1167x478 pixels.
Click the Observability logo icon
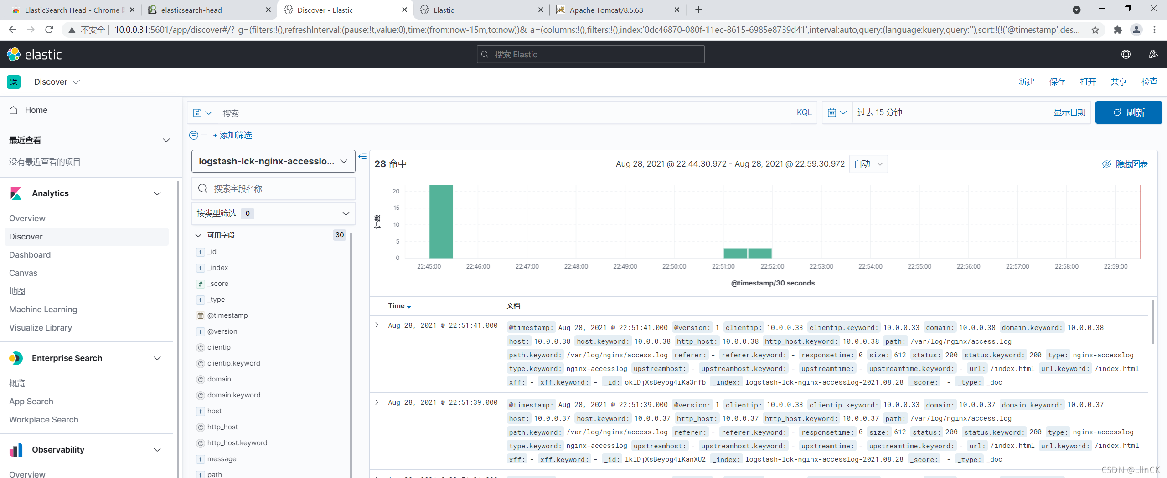click(16, 450)
